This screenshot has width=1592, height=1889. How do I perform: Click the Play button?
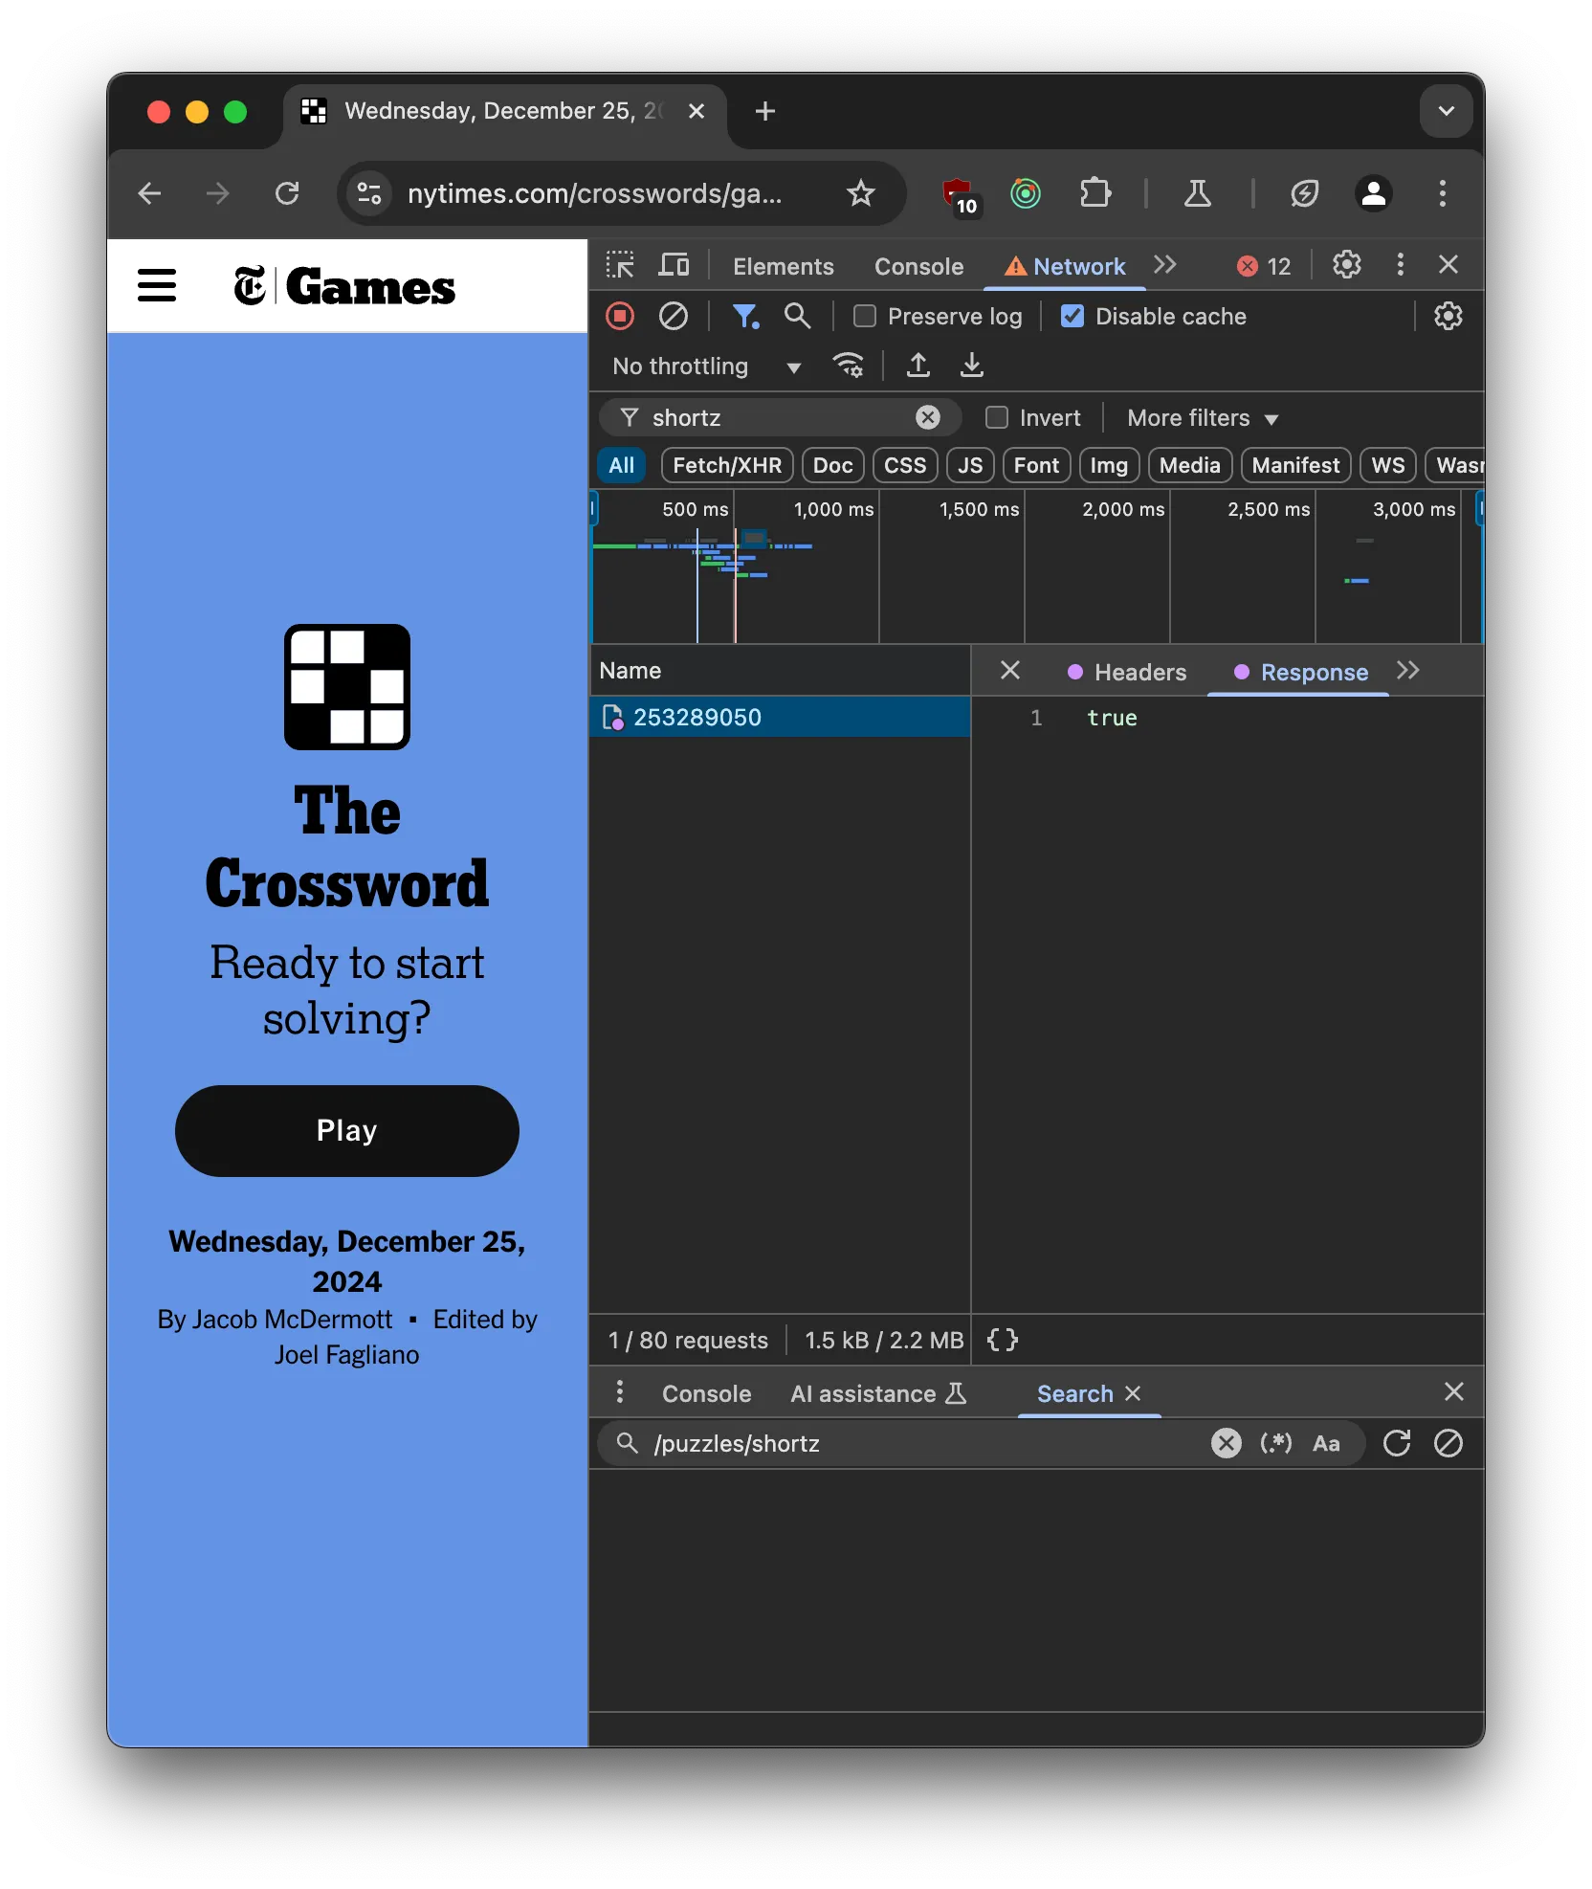[x=346, y=1130]
